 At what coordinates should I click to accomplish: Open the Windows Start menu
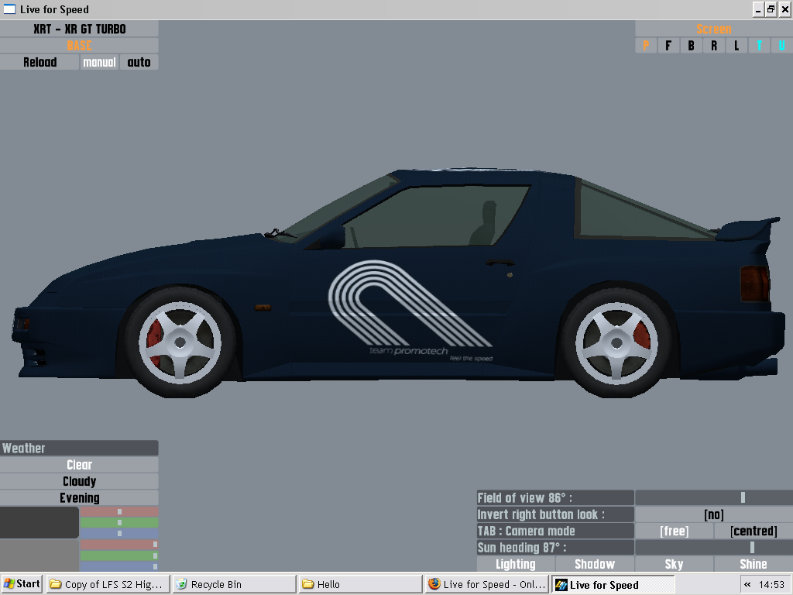[x=22, y=584]
